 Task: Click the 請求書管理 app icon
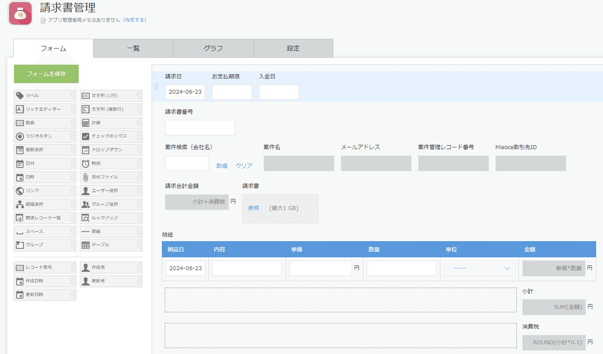[21, 14]
